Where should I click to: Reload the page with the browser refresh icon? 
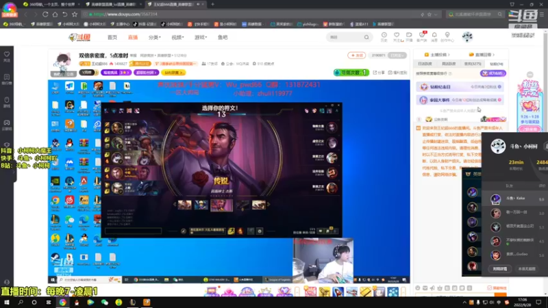pos(45,14)
